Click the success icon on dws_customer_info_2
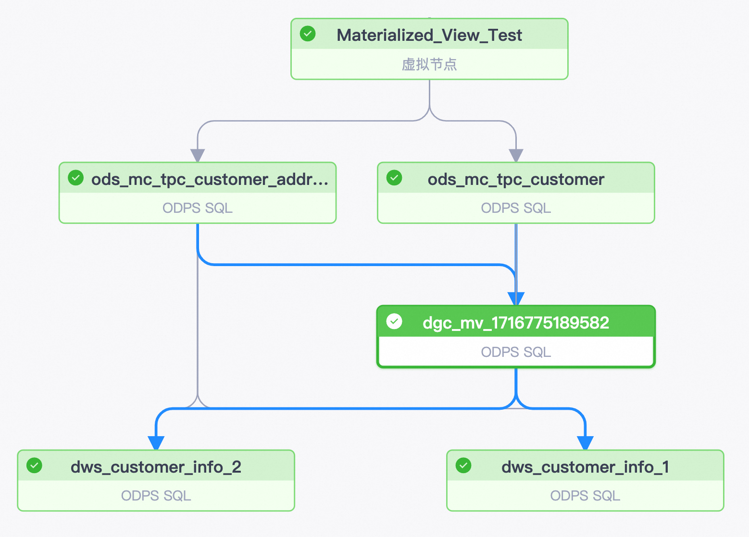This screenshot has width=749, height=537. coord(34,465)
